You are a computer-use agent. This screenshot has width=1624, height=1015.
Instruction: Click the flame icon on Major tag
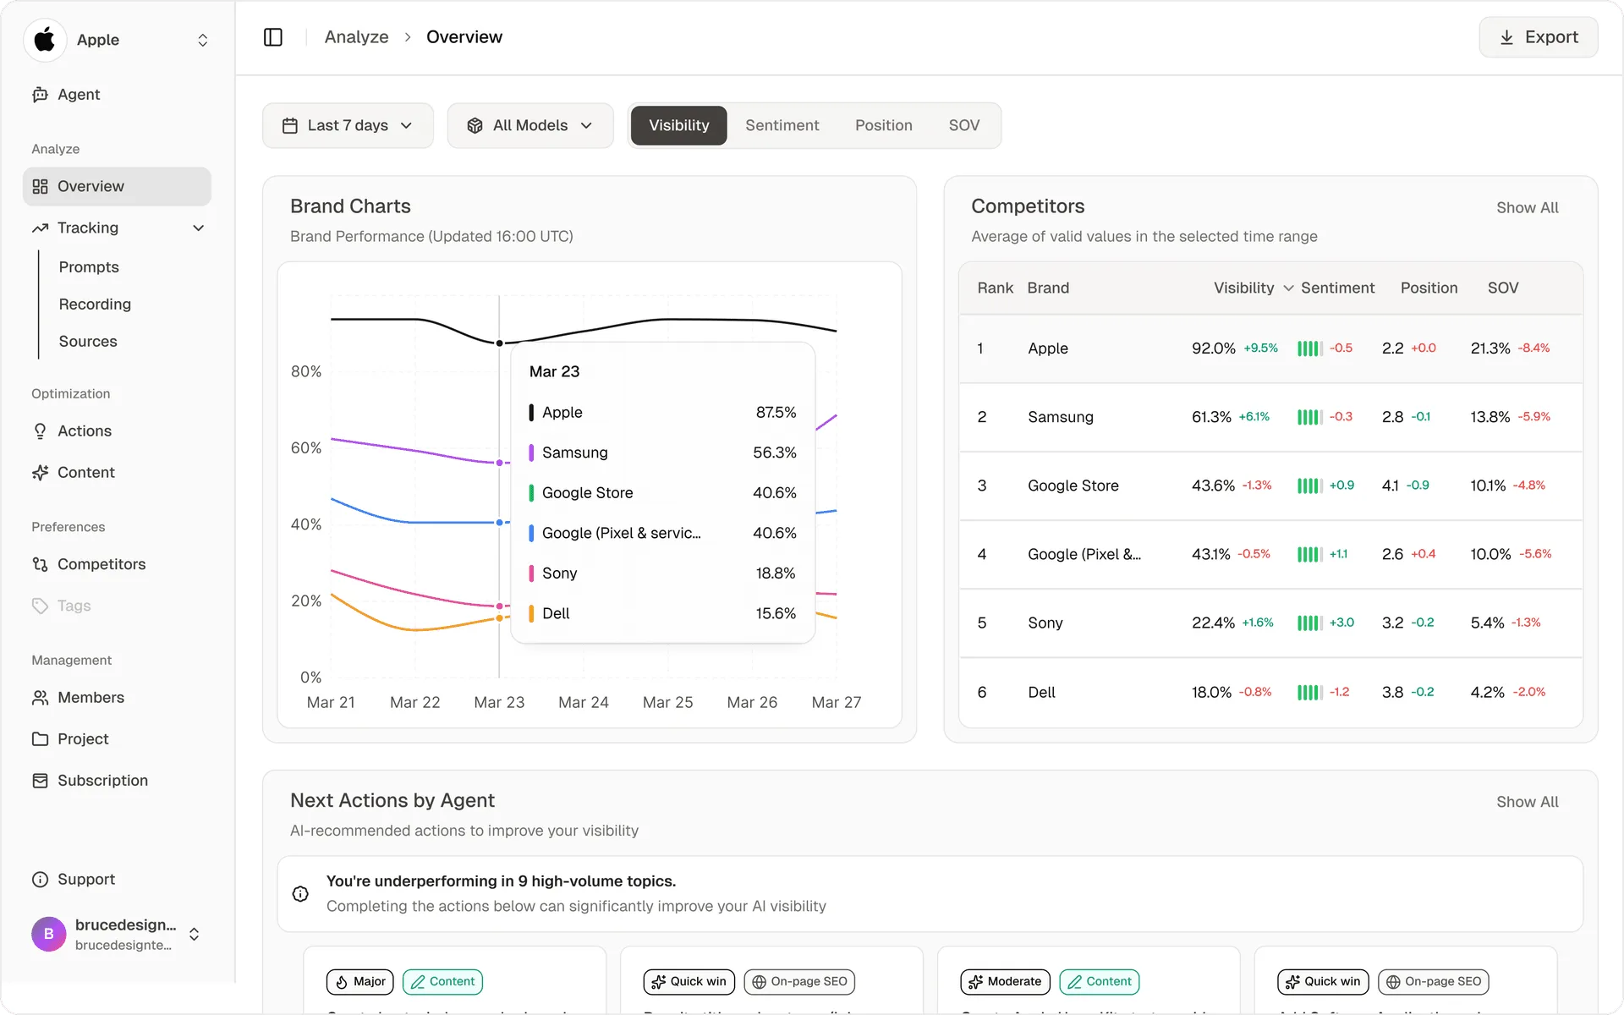pyautogui.click(x=342, y=982)
